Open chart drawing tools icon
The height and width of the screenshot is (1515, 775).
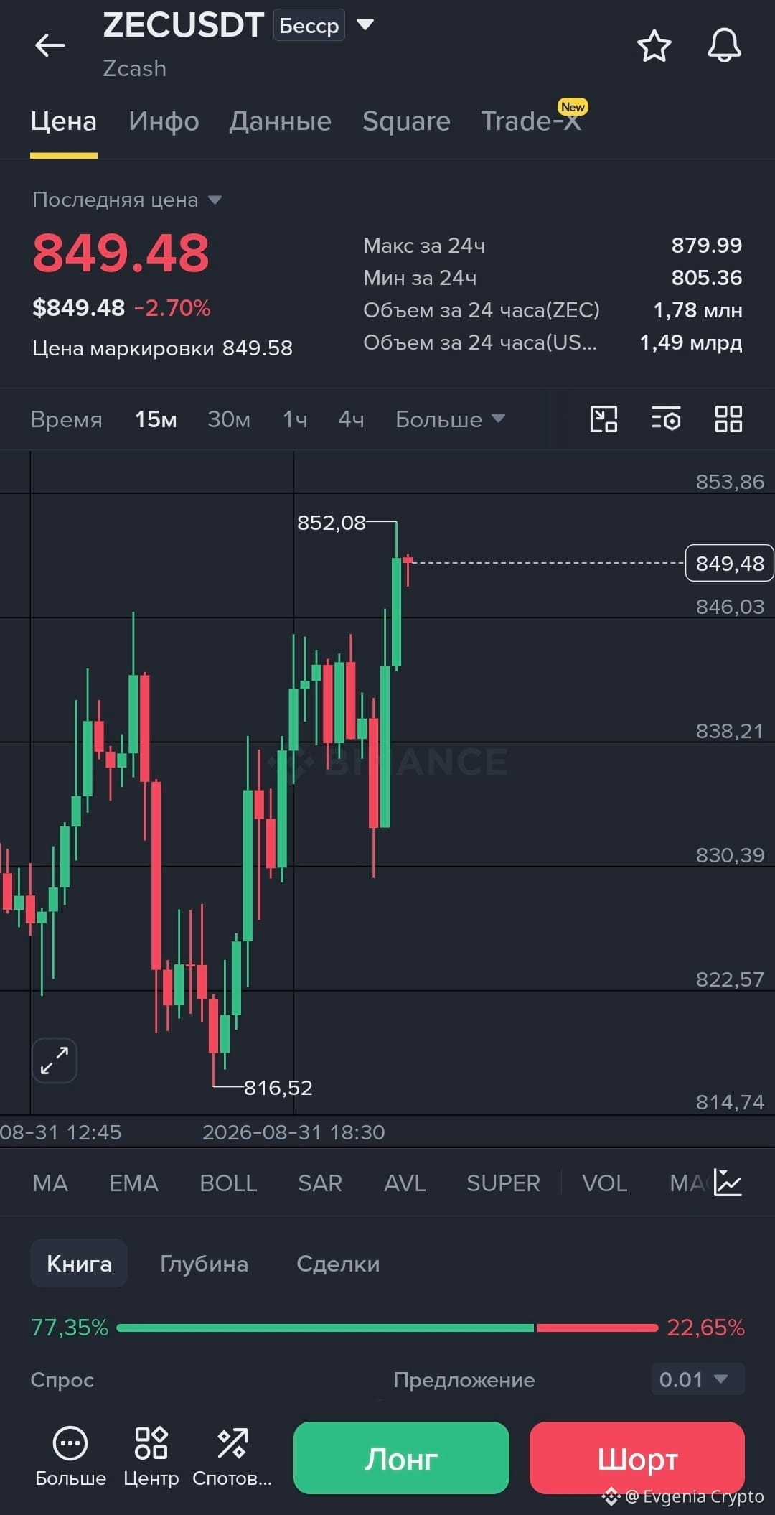click(x=603, y=419)
